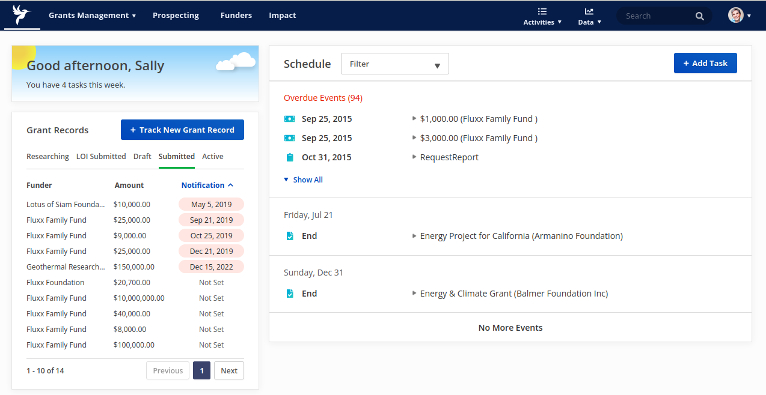Expand the $1,000.00 Fluxx Family Fund event
This screenshot has width=766, height=395.
click(x=414, y=119)
